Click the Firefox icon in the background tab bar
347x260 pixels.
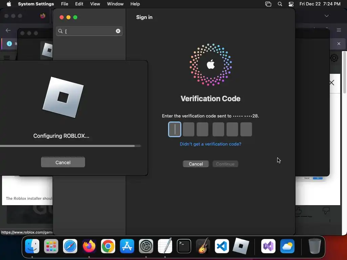(x=43, y=16)
